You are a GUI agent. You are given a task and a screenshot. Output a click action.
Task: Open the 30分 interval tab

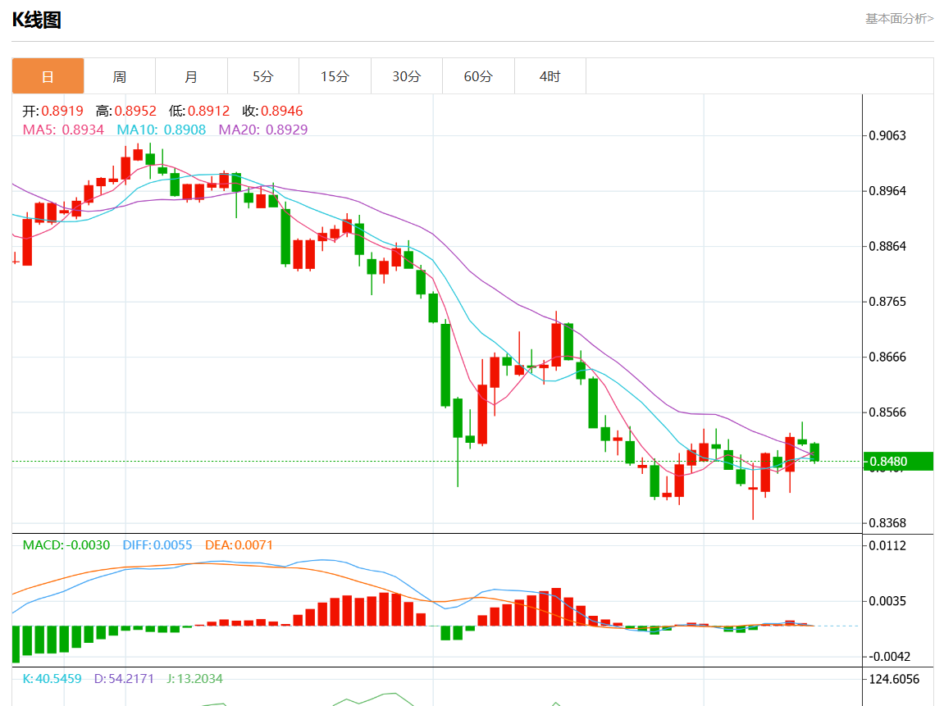coord(406,76)
